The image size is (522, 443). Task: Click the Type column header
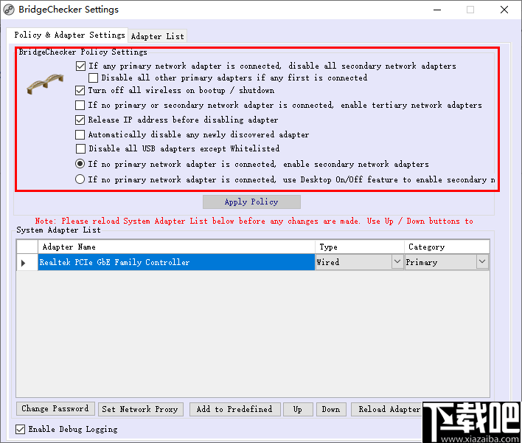click(x=360, y=247)
